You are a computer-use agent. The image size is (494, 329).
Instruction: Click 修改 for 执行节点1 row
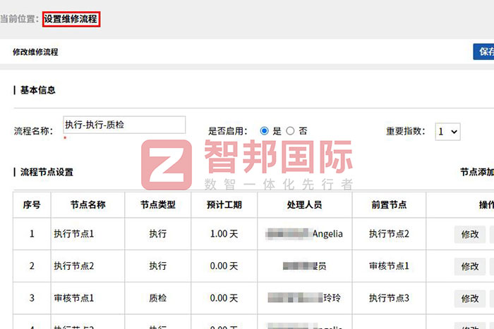coord(470,234)
